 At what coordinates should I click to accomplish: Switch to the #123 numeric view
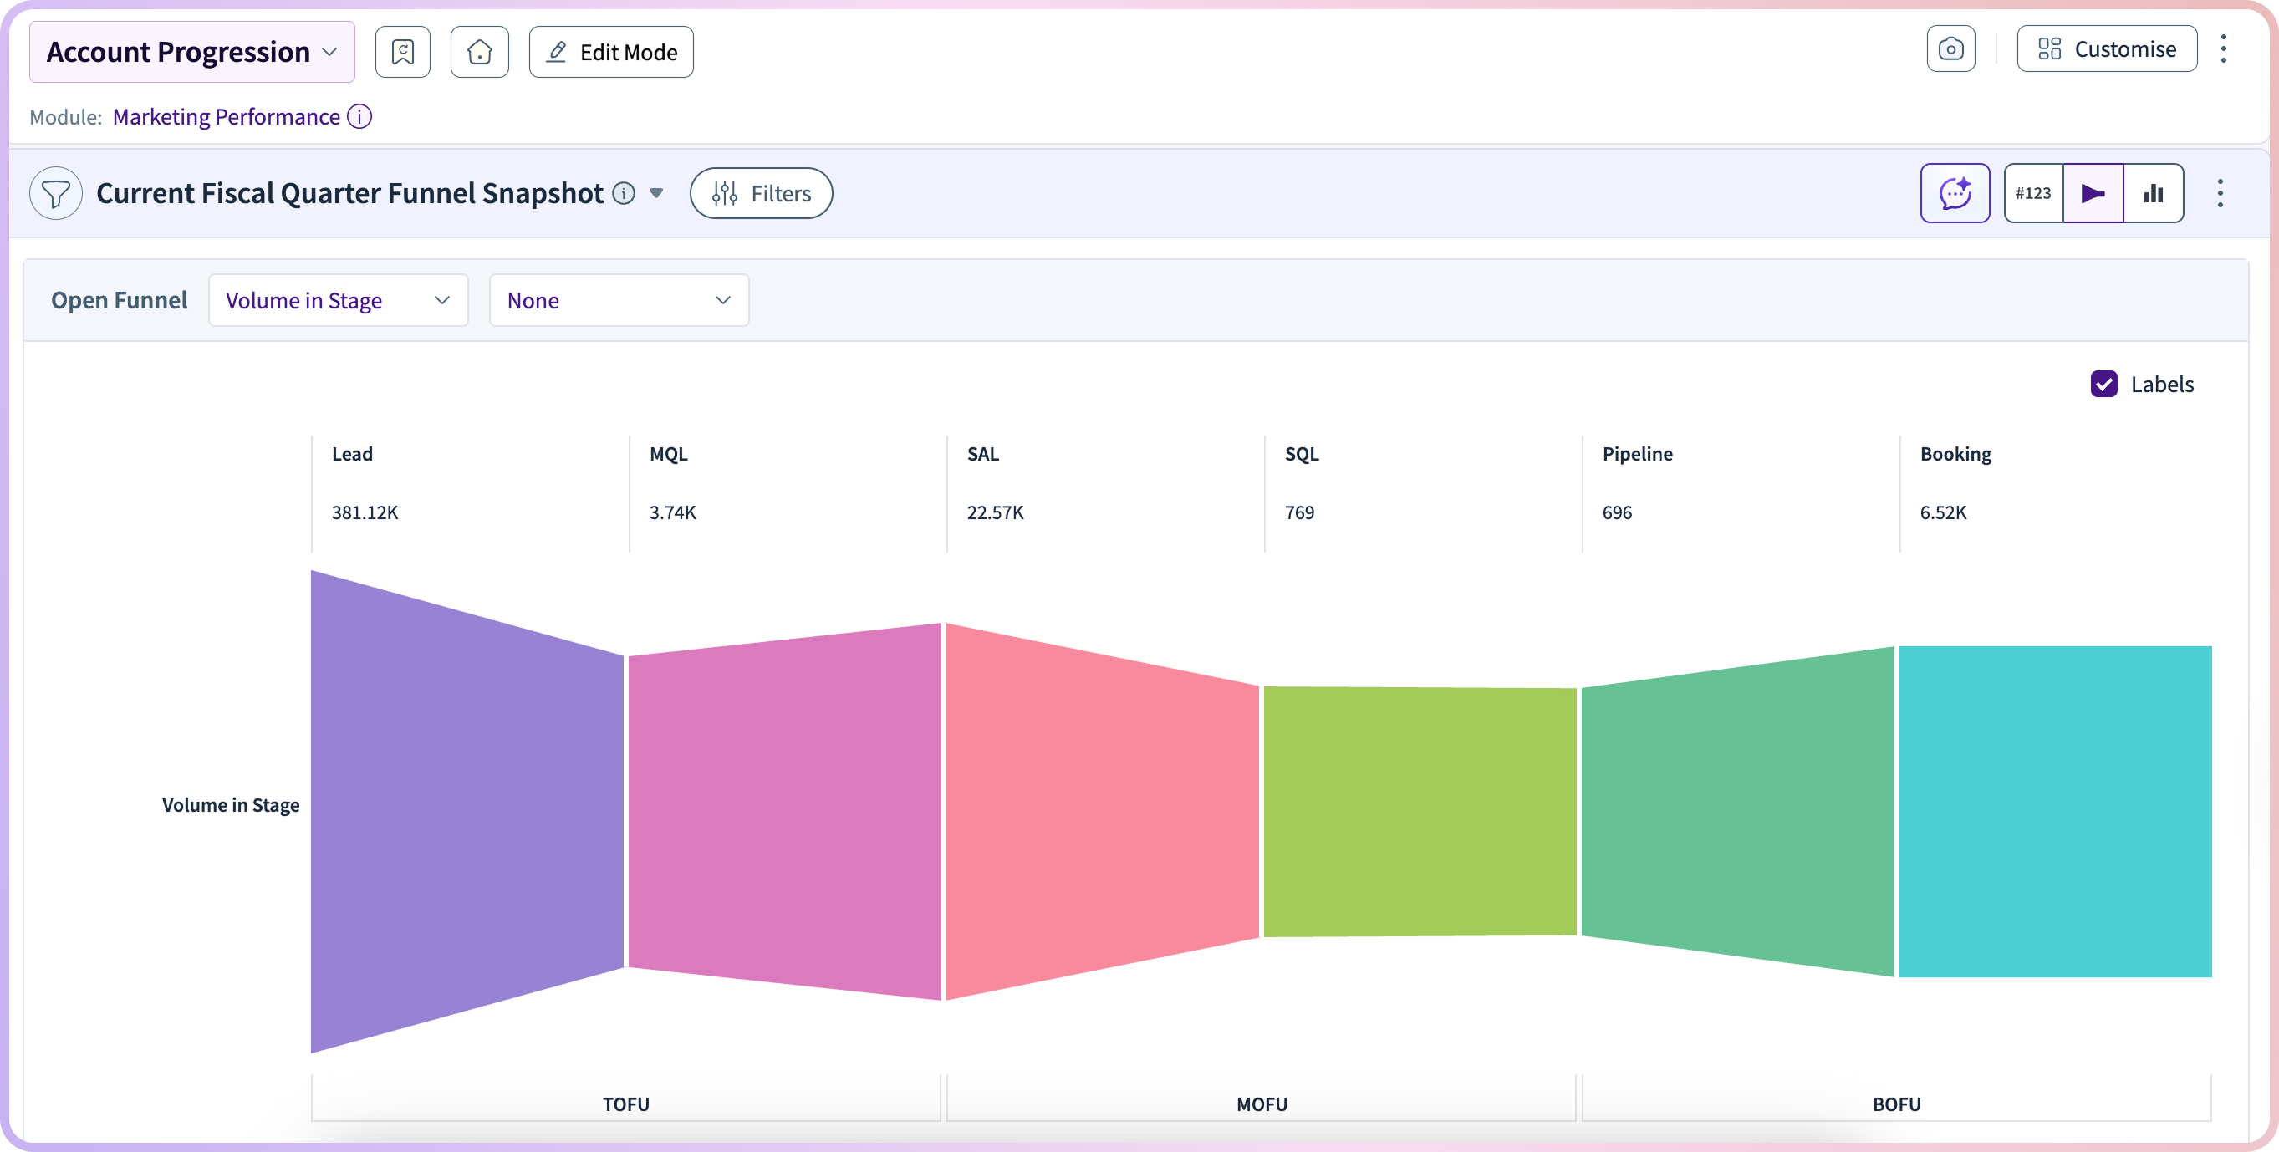click(x=2033, y=193)
